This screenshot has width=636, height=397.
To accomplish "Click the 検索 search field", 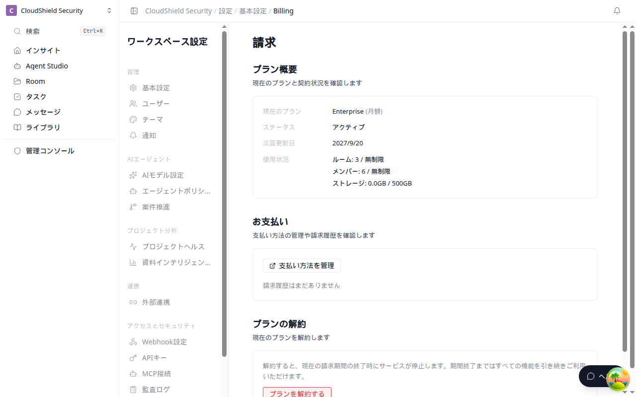I will [x=59, y=31].
